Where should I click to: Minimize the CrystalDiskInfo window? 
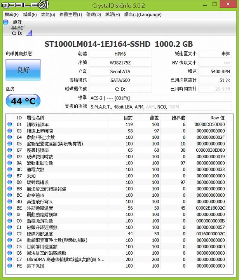[205, 5]
